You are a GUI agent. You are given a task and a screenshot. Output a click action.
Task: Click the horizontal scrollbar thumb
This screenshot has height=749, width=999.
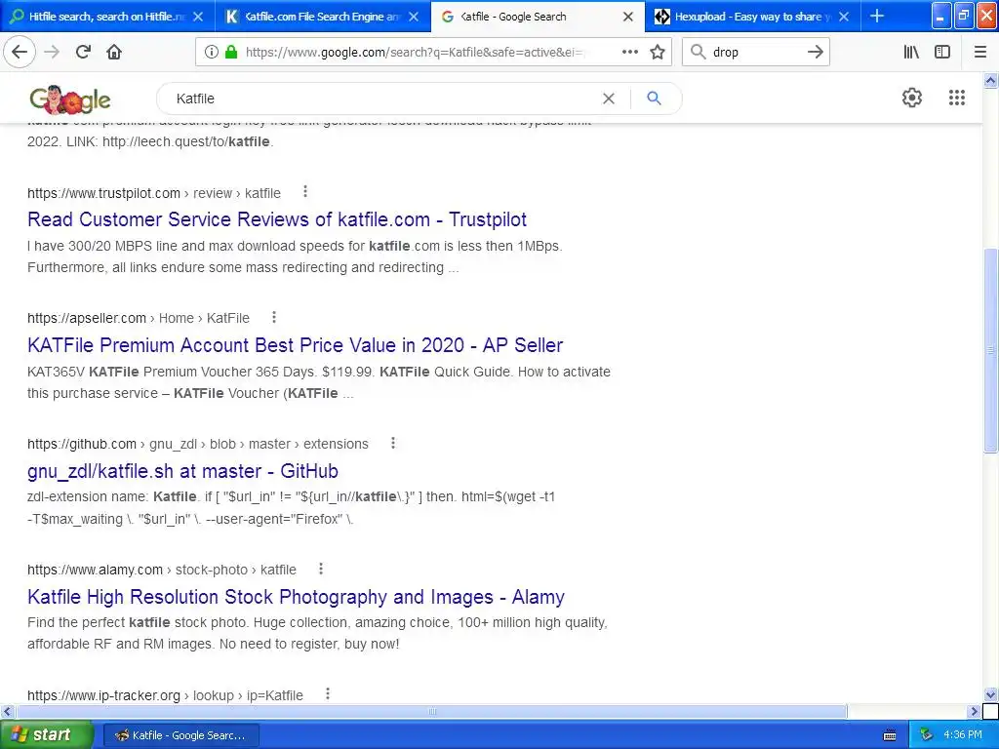(431, 711)
